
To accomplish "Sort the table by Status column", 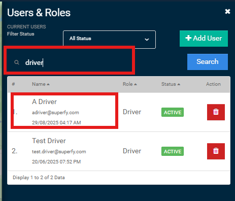I will 171,84.
